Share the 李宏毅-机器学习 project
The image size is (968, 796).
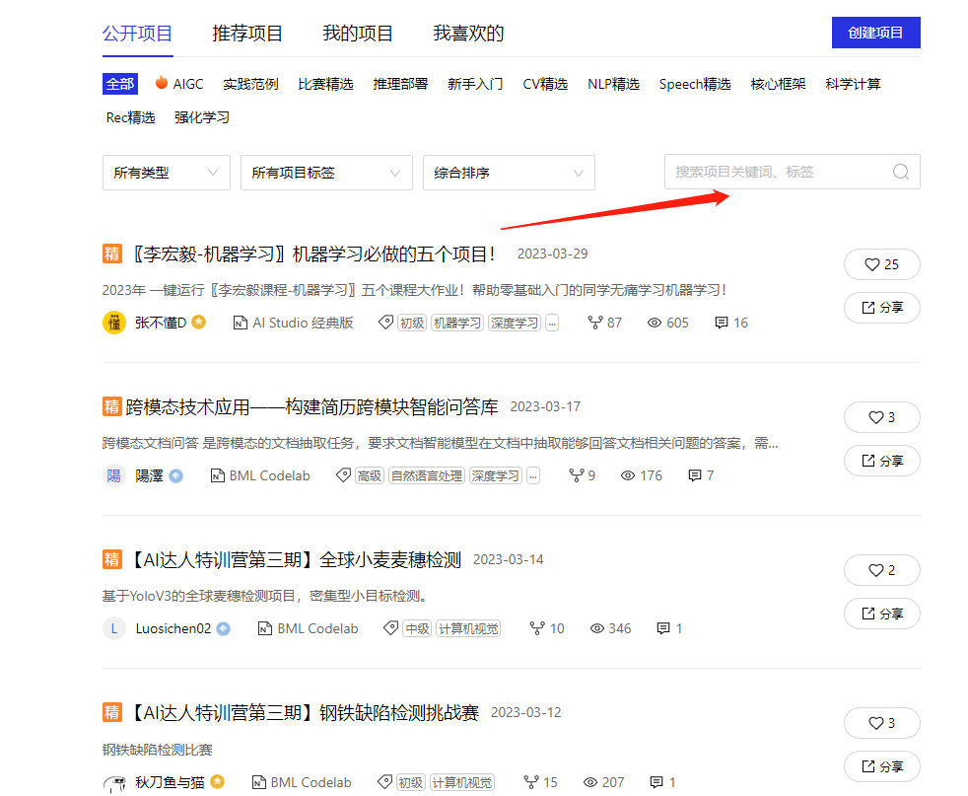[x=881, y=308]
